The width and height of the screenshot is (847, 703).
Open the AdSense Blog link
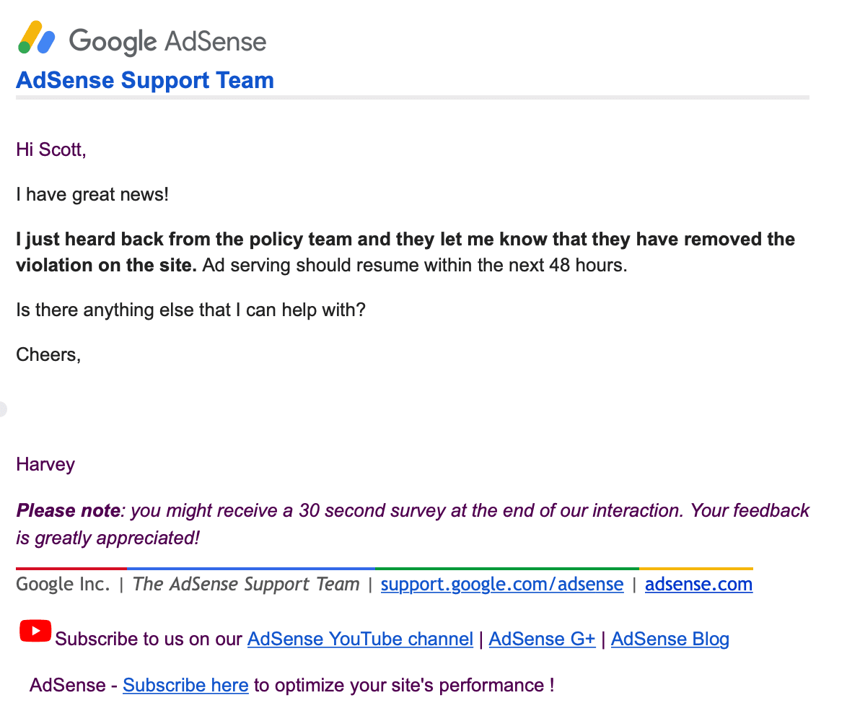tap(670, 639)
